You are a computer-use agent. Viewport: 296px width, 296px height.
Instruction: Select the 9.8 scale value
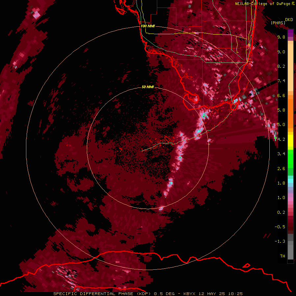(x=281, y=37)
